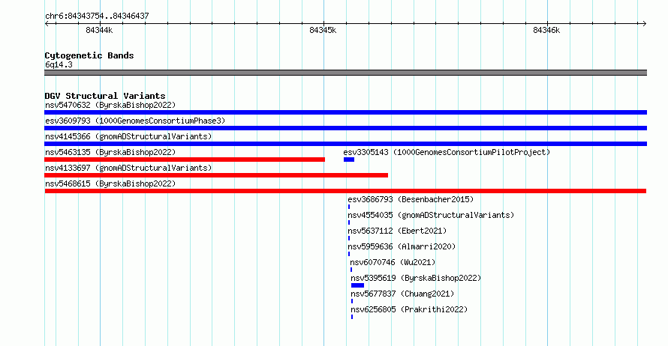Screen dimensions: 668x346
Task: Open nsv5463135 (ByrskaBishop2022) label
Action: 110,152
